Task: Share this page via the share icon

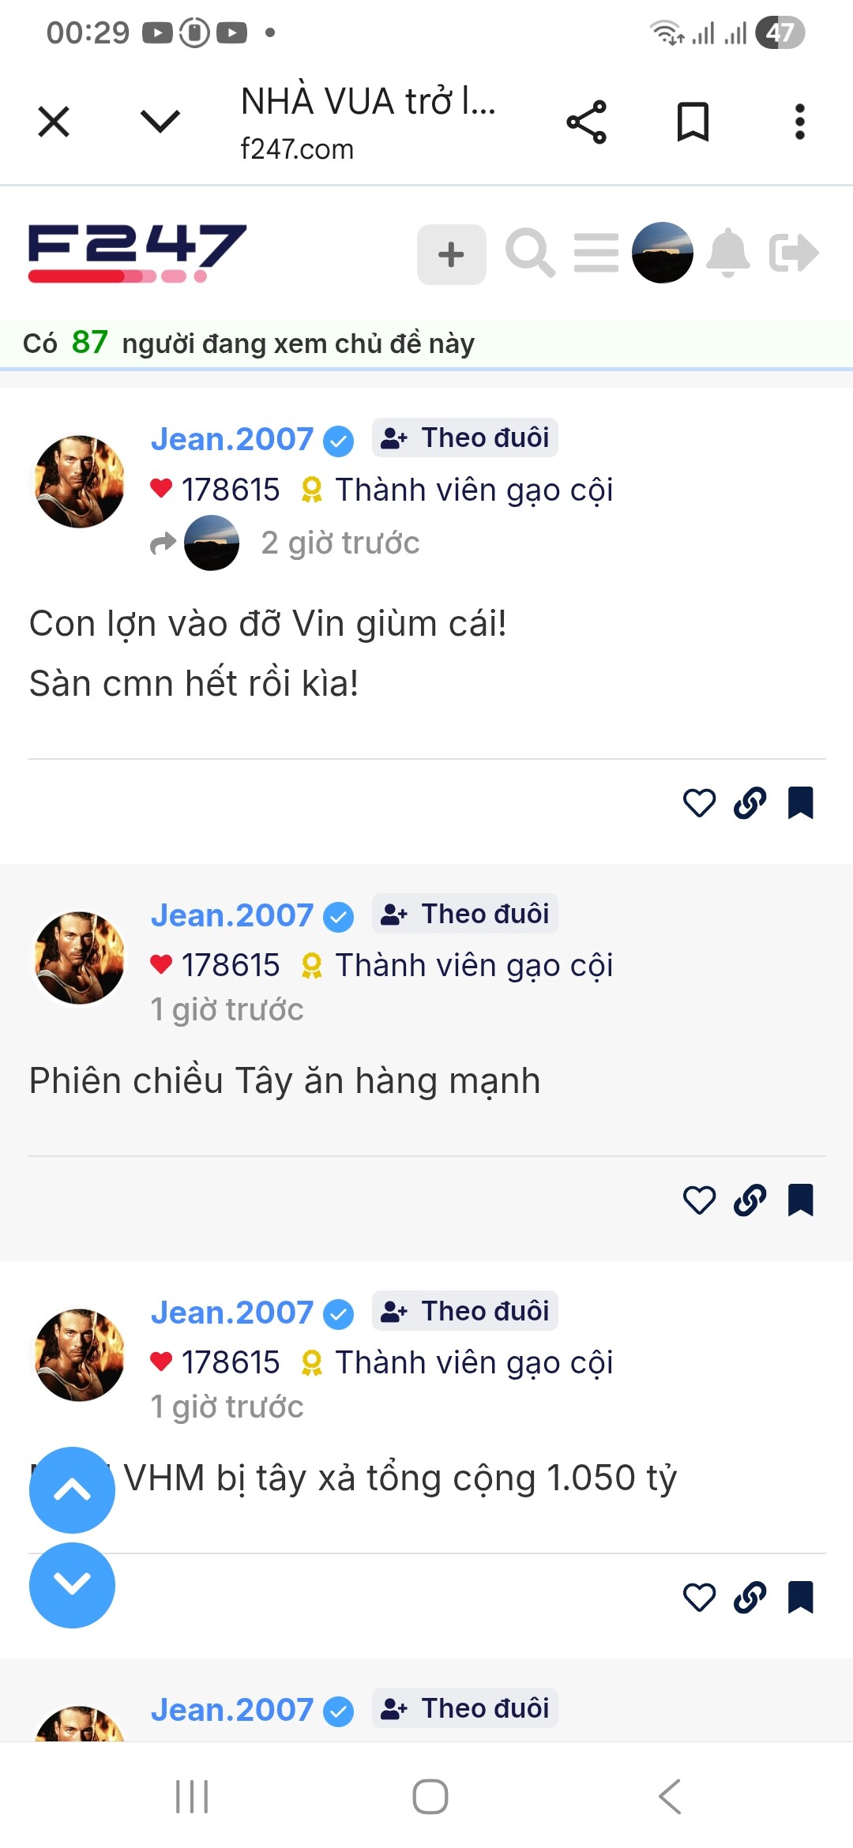Action: tap(586, 122)
